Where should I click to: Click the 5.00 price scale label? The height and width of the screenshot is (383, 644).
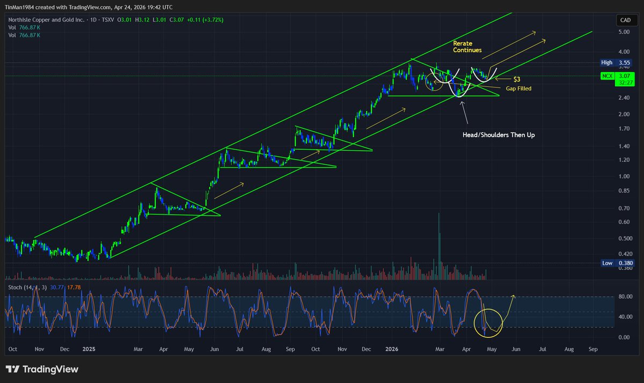tap(623, 32)
